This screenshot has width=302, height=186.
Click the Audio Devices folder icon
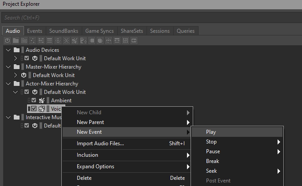pyautogui.click(x=16, y=50)
